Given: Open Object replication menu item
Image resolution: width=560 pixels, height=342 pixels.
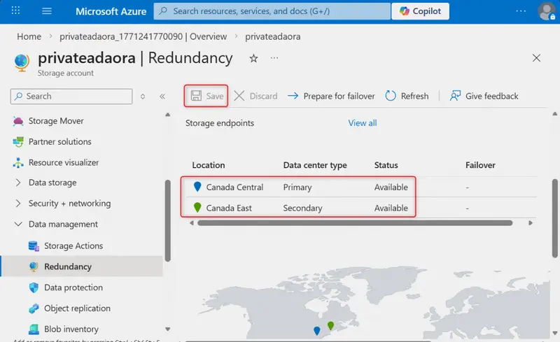Looking at the screenshot, I should click(77, 308).
